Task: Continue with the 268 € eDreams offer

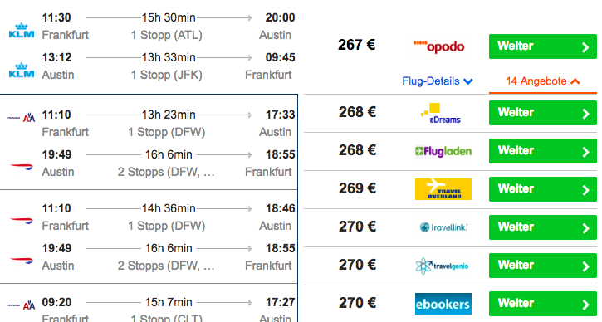Action: (x=542, y=113)
